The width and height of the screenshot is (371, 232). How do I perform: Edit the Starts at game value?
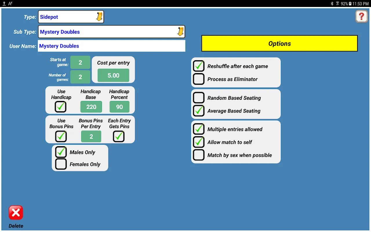point(80,62)
